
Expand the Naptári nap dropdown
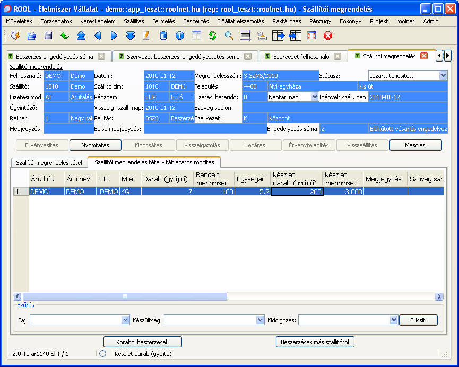(314, 97)
